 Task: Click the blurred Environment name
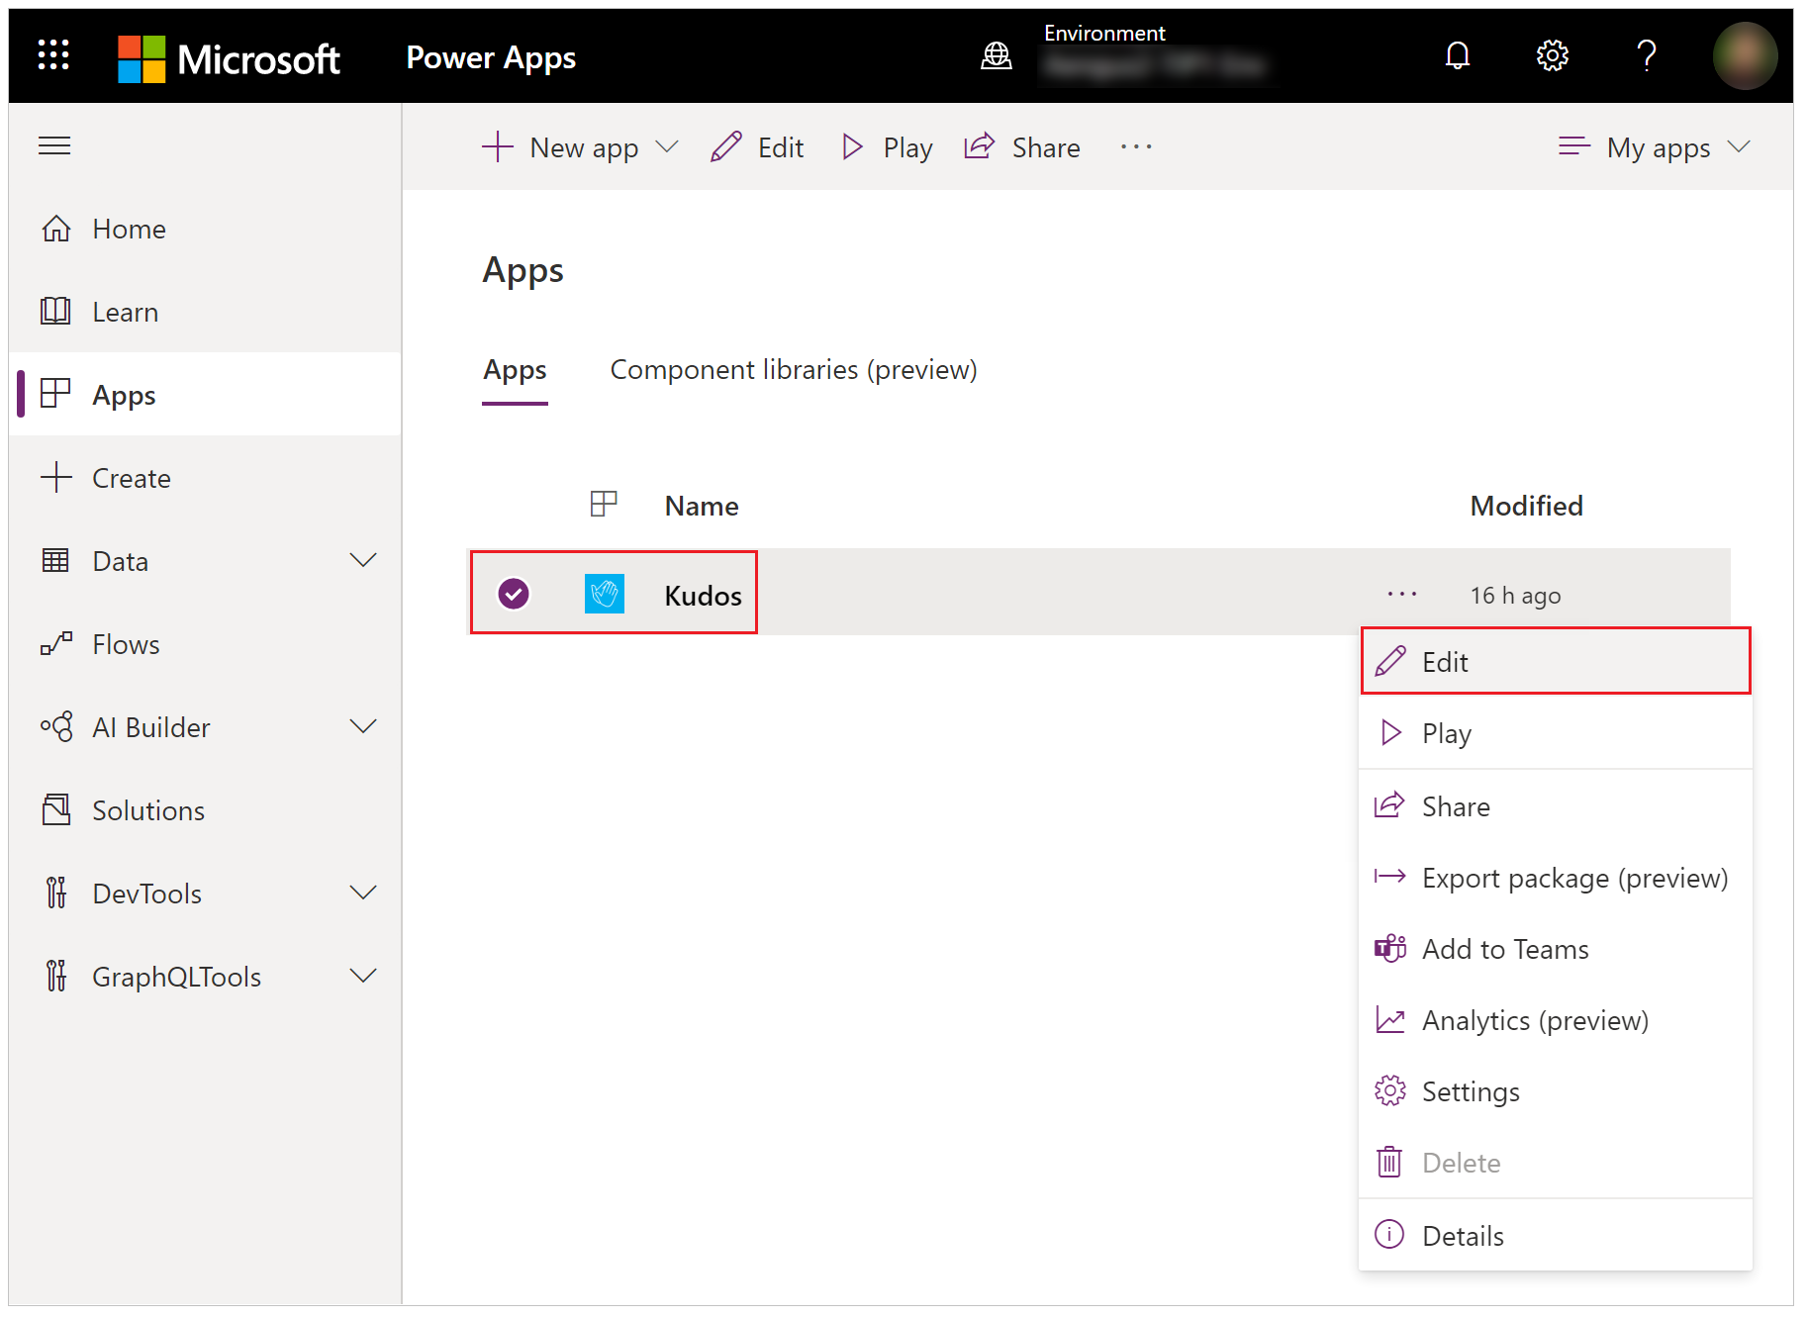(1155, 66)
